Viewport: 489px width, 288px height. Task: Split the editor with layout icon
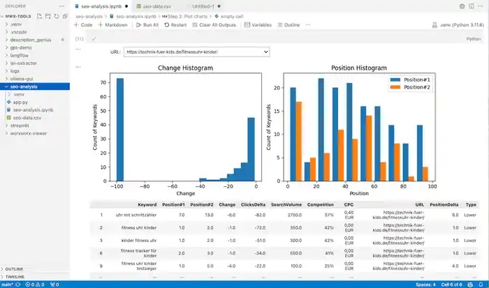[x=472, y=6]
